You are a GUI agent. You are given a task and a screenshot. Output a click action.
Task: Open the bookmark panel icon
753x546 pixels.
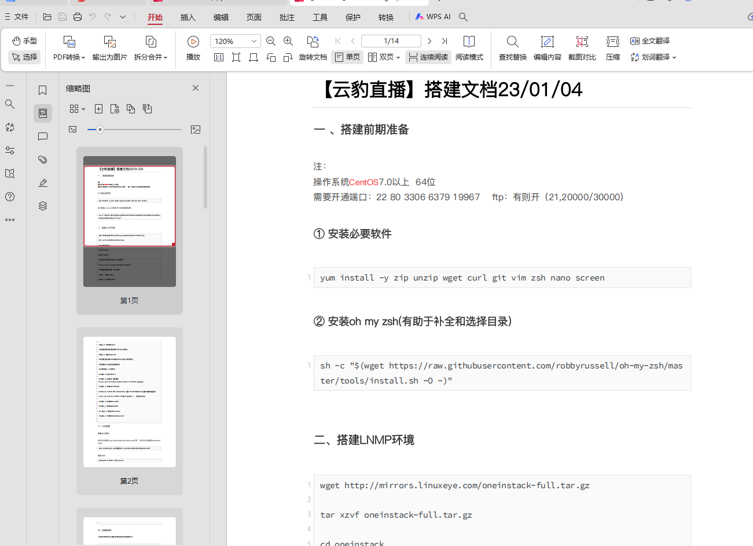point(43,90)
